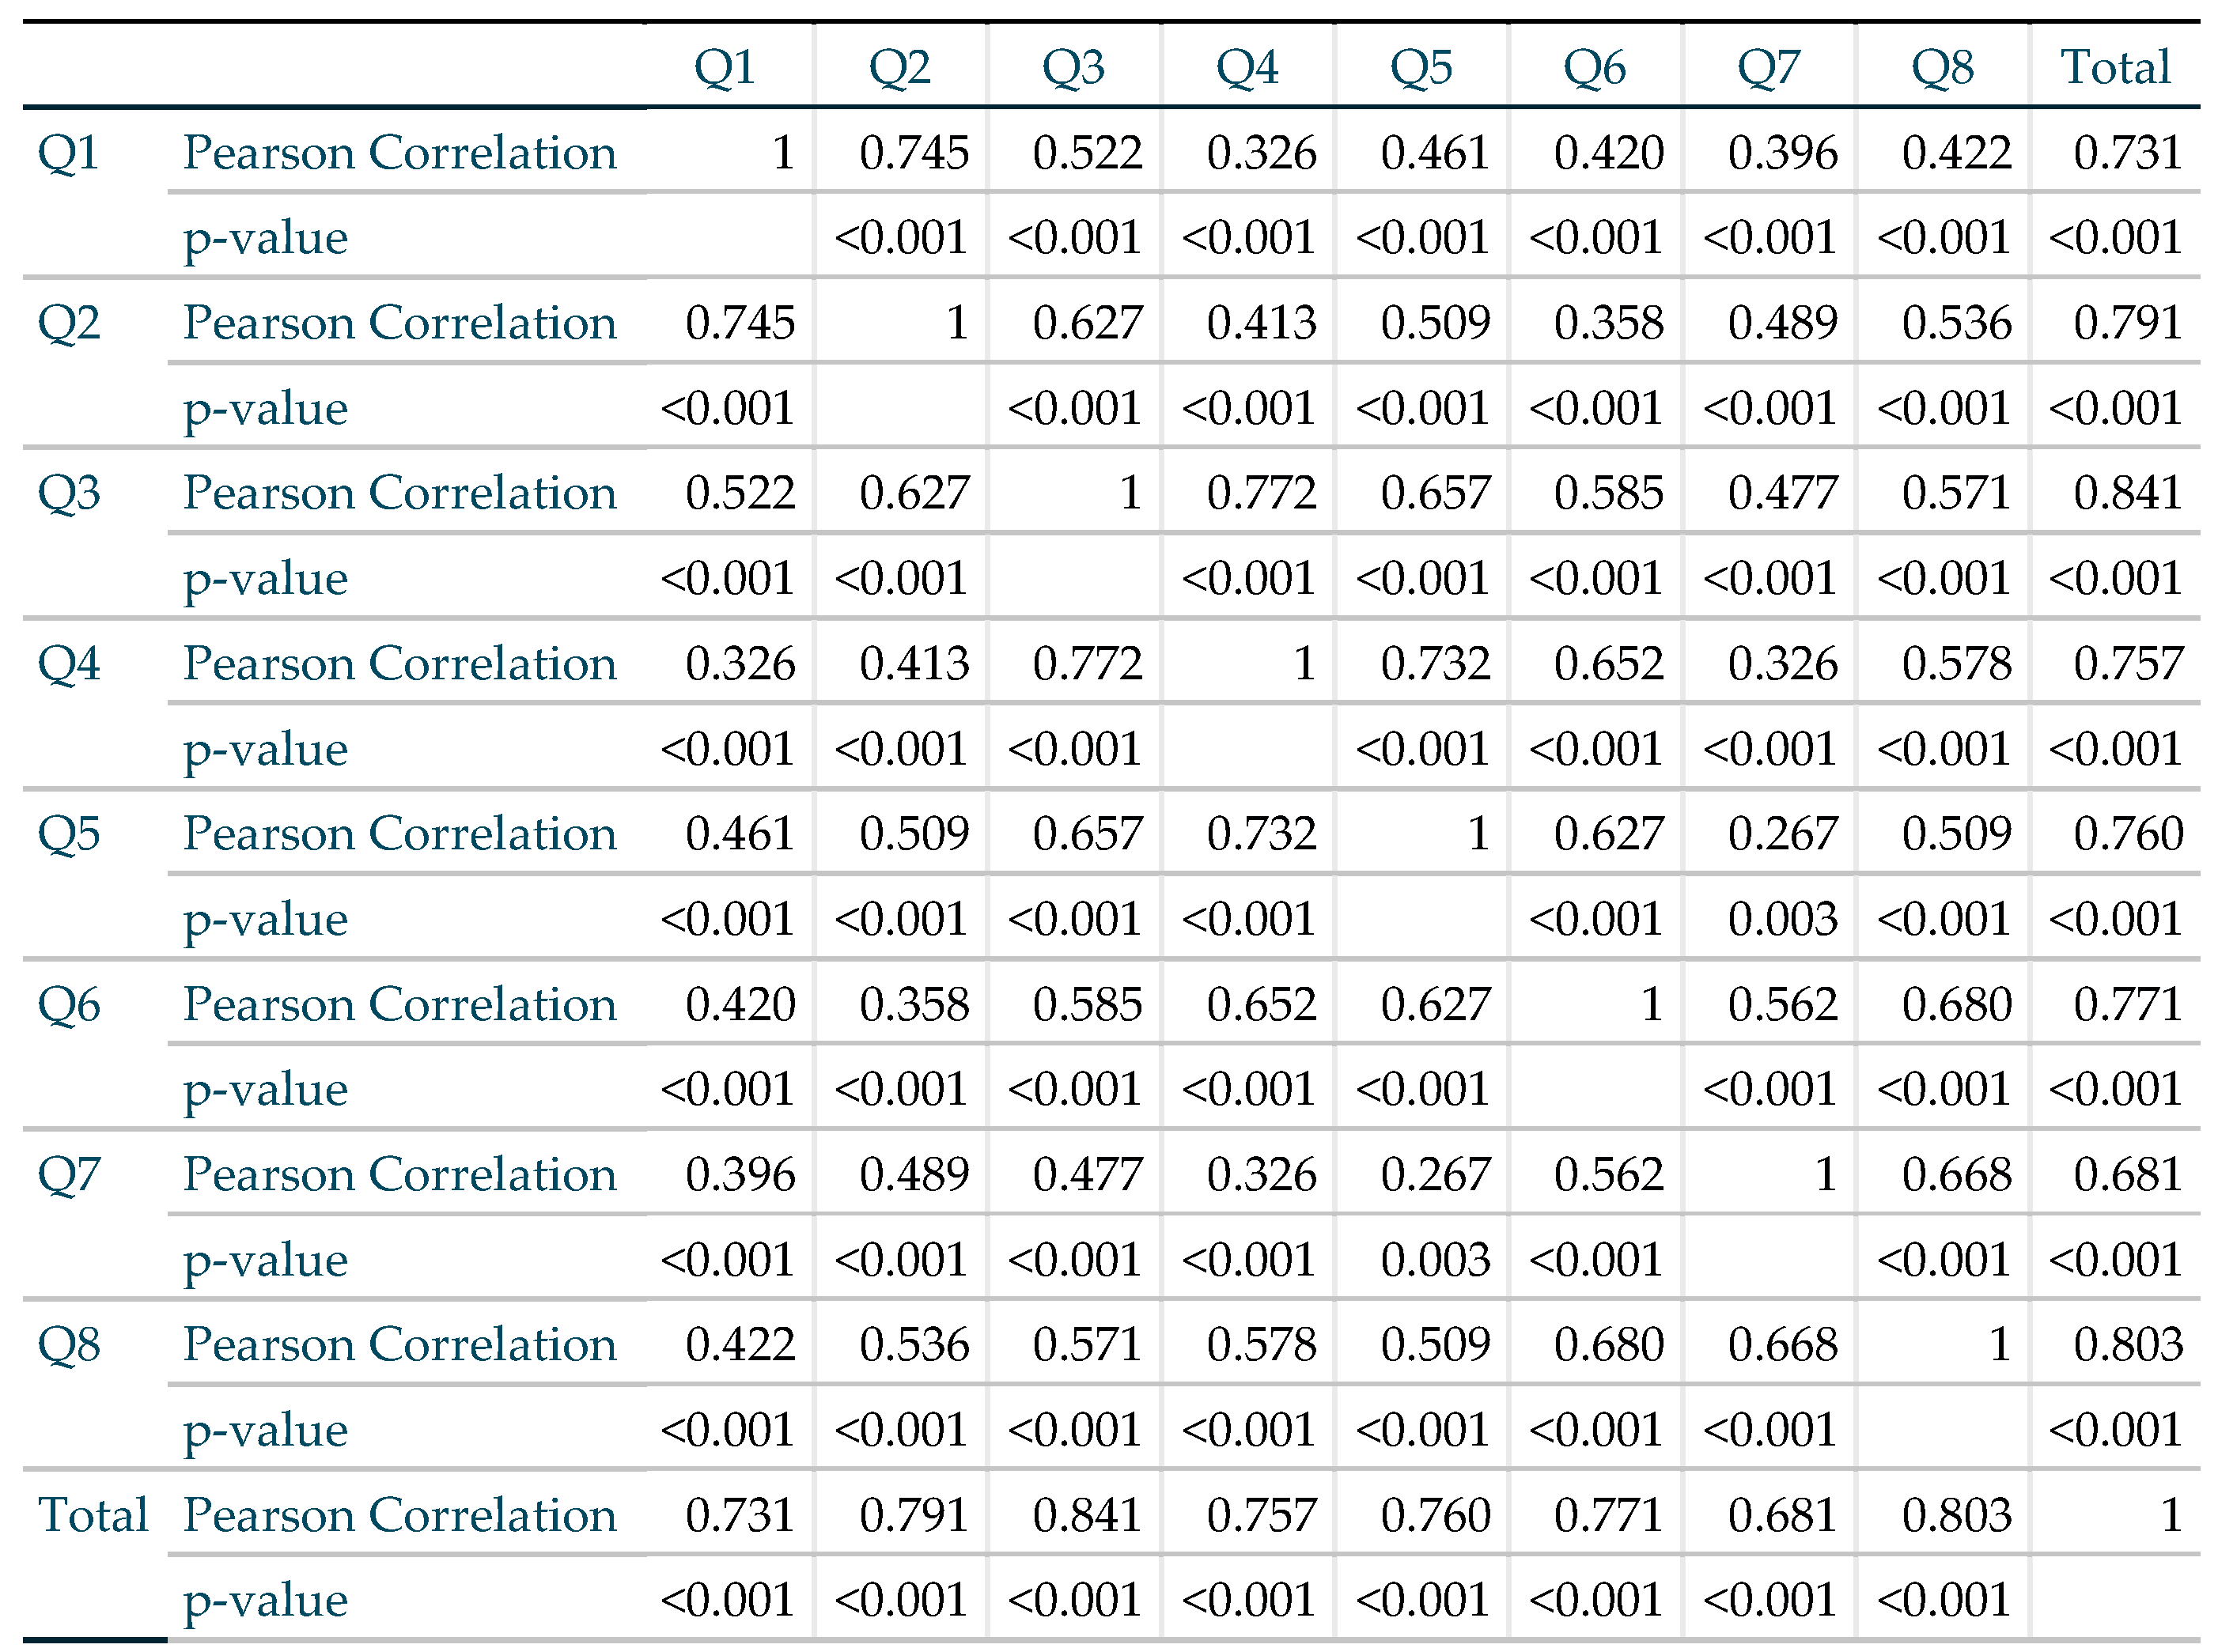Click the diagonal 1 in Q4 row
2218x1652 pixels.
pyautogui.click(x=1303, y=664)
